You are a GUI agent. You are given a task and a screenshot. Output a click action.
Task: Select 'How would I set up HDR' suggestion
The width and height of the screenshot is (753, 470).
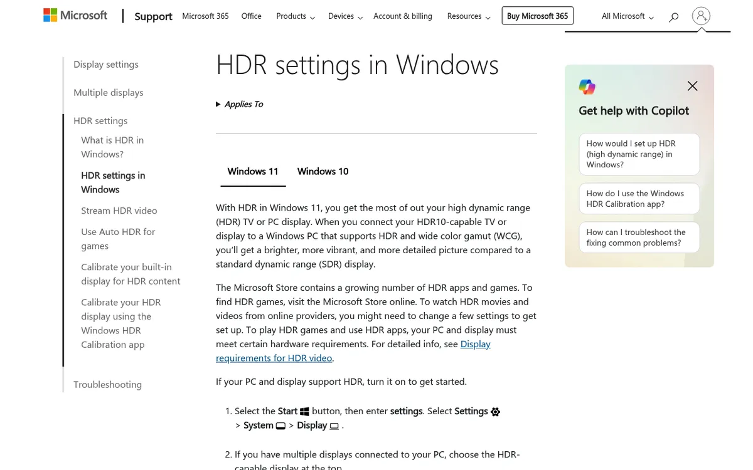pyautogui.click(x=639, y=154)
